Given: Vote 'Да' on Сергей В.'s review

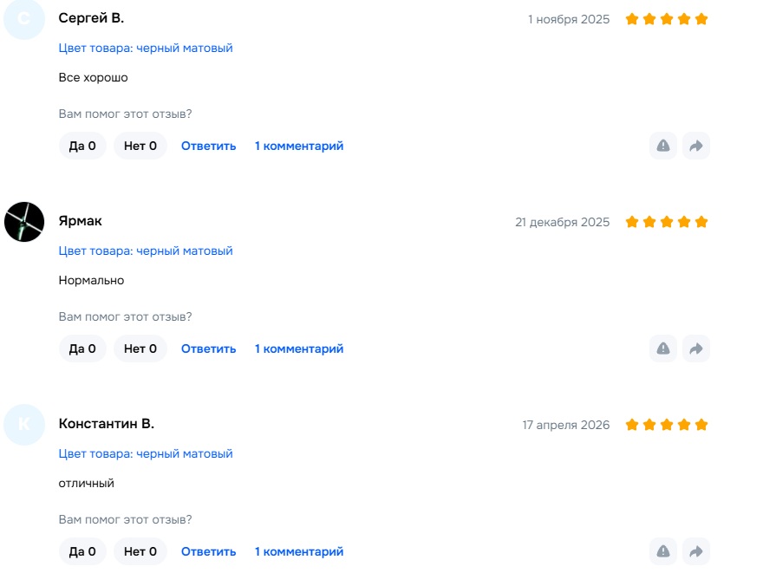Looking at the screenshot, I should click(x=82, y=146).
